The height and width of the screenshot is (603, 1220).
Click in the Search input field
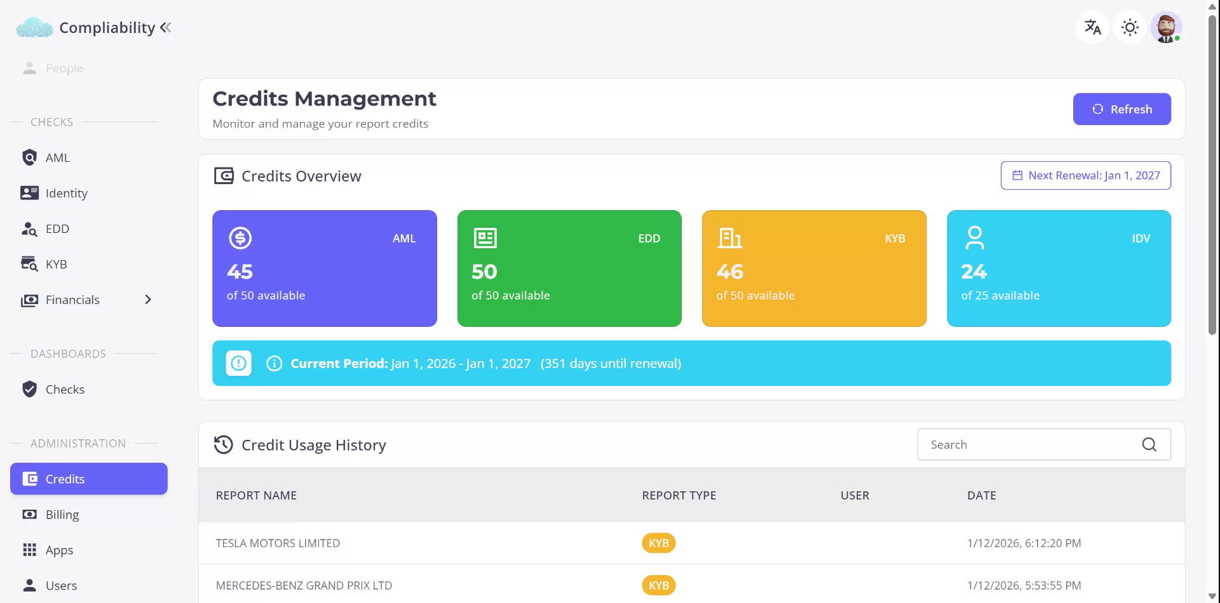pos(1029,444)
